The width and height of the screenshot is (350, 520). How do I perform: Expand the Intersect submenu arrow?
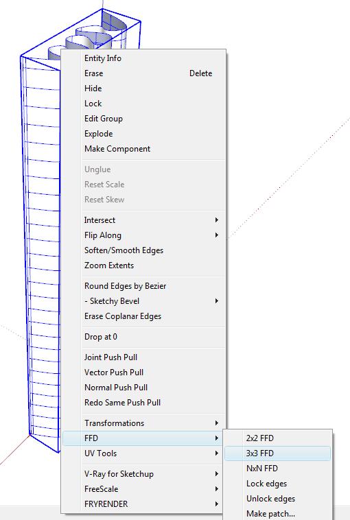[x=217, y=220]
